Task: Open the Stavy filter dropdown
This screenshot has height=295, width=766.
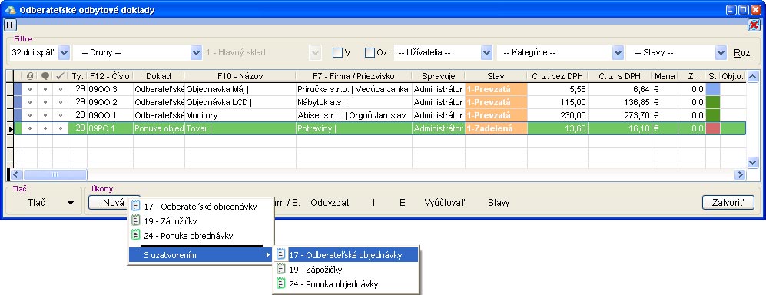Action: click(721, 52)
